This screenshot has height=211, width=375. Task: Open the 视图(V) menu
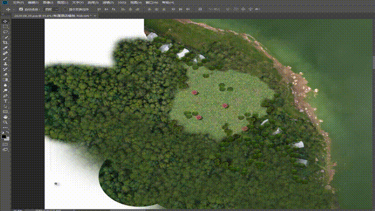(x=136, y=2)
